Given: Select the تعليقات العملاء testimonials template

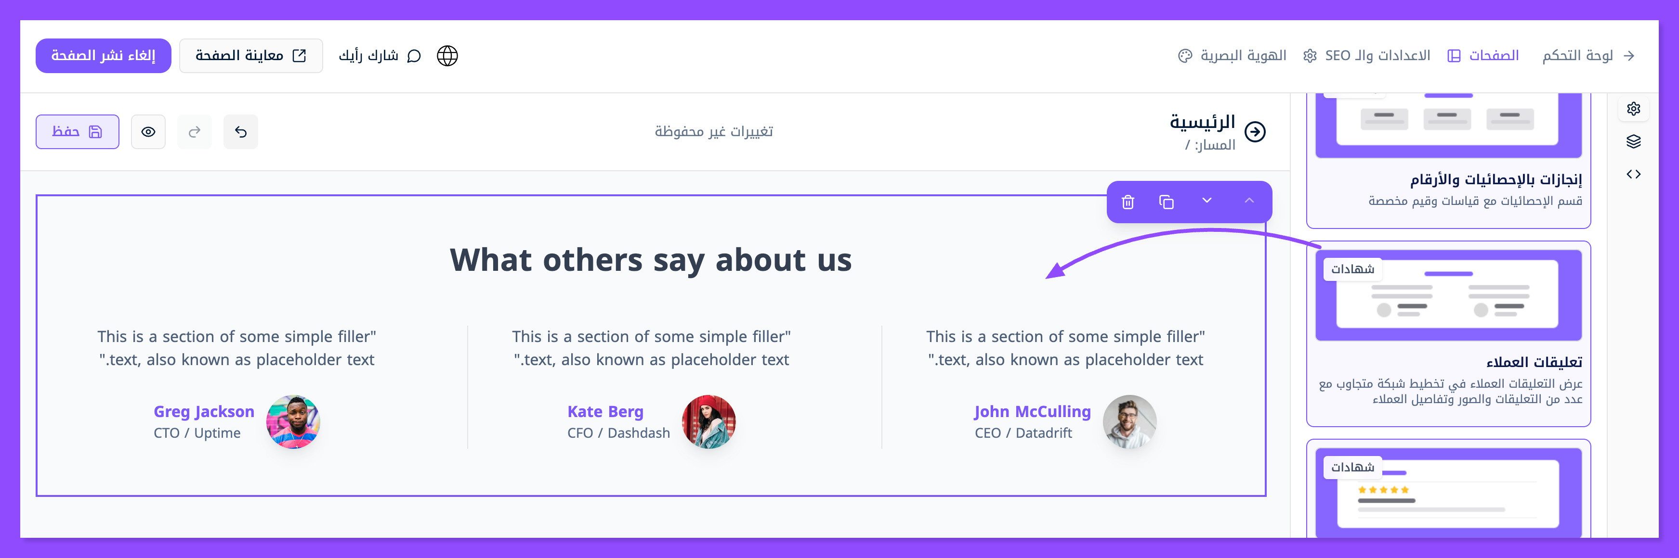Looking at the screenshot, I should tap(1448, 334).
